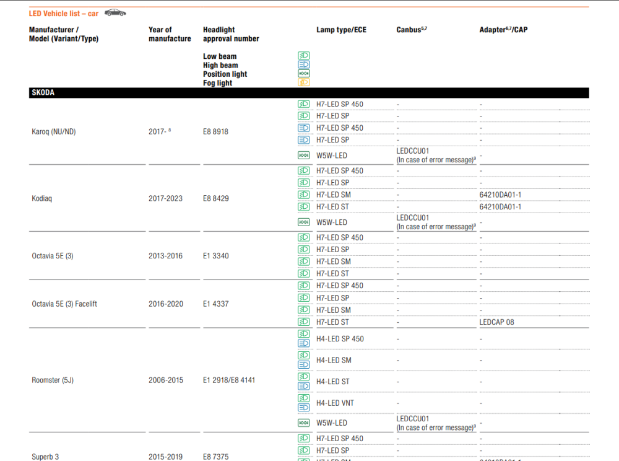The width and height of the screenshot is (619, 461).
Task: Click the SKODA section header bar
Action: coord(309,92)
